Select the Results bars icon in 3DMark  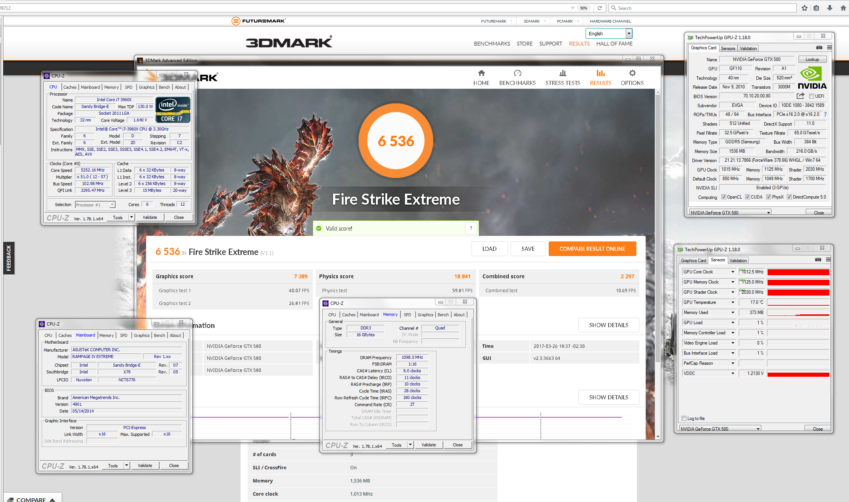coord(601,73)
